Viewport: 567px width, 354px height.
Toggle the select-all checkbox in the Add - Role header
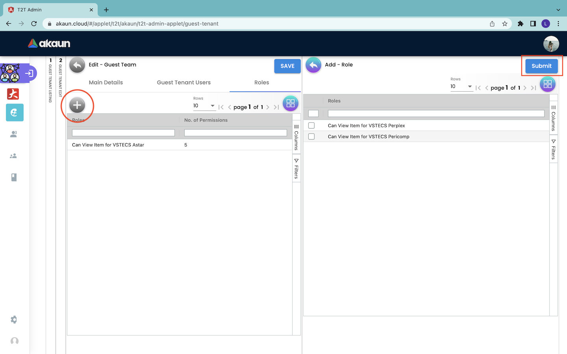[x=313, y=114]
